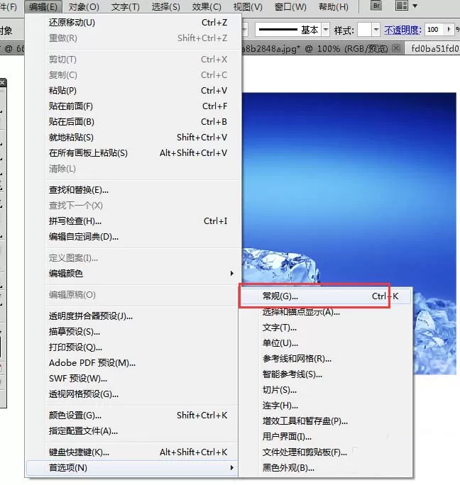Expand the arrange documents dropdown arrow
This screenshot has height=485, width=460.
415,6
